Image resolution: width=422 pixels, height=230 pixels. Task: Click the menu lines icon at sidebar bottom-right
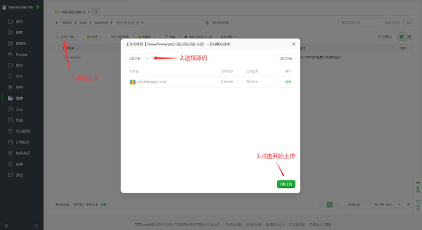(x=36, y=226)
